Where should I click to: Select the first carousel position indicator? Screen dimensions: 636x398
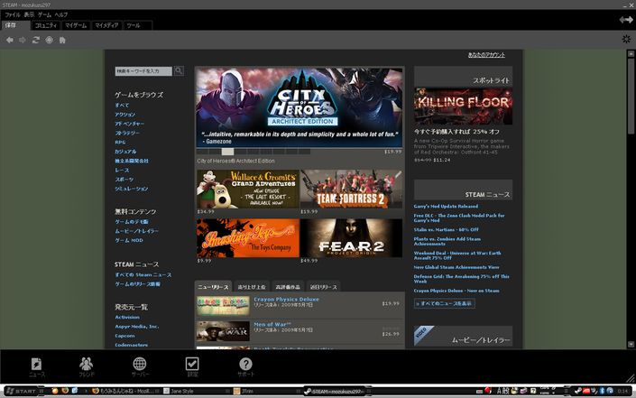pos(202,152)
